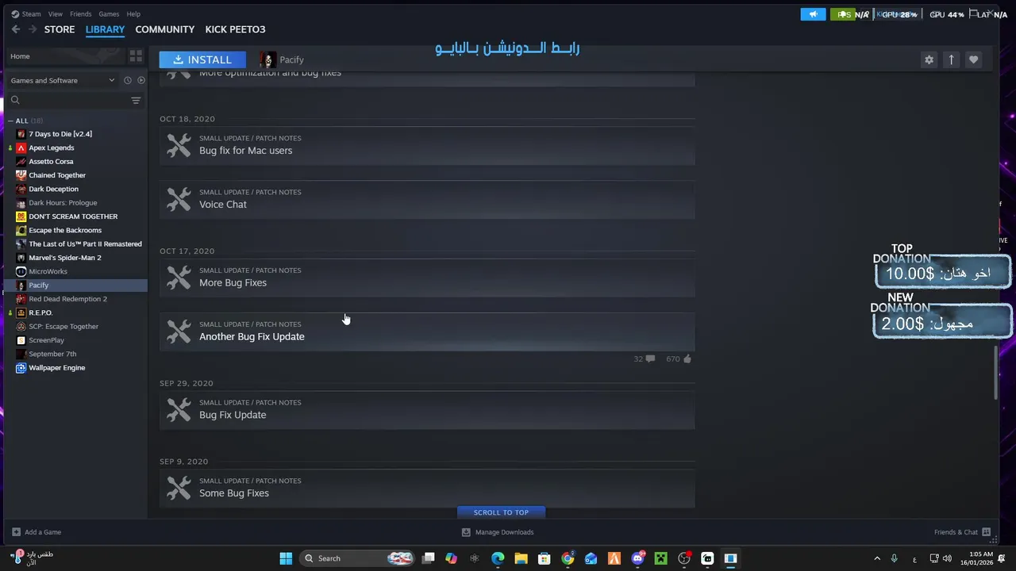Click the Pacify game icon in header
This screenshot has width=1016, height=571.
point(267,59)
